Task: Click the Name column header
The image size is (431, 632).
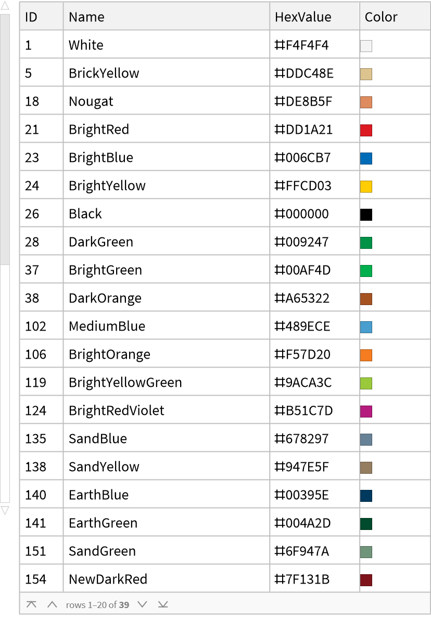Action: point(86,16)
